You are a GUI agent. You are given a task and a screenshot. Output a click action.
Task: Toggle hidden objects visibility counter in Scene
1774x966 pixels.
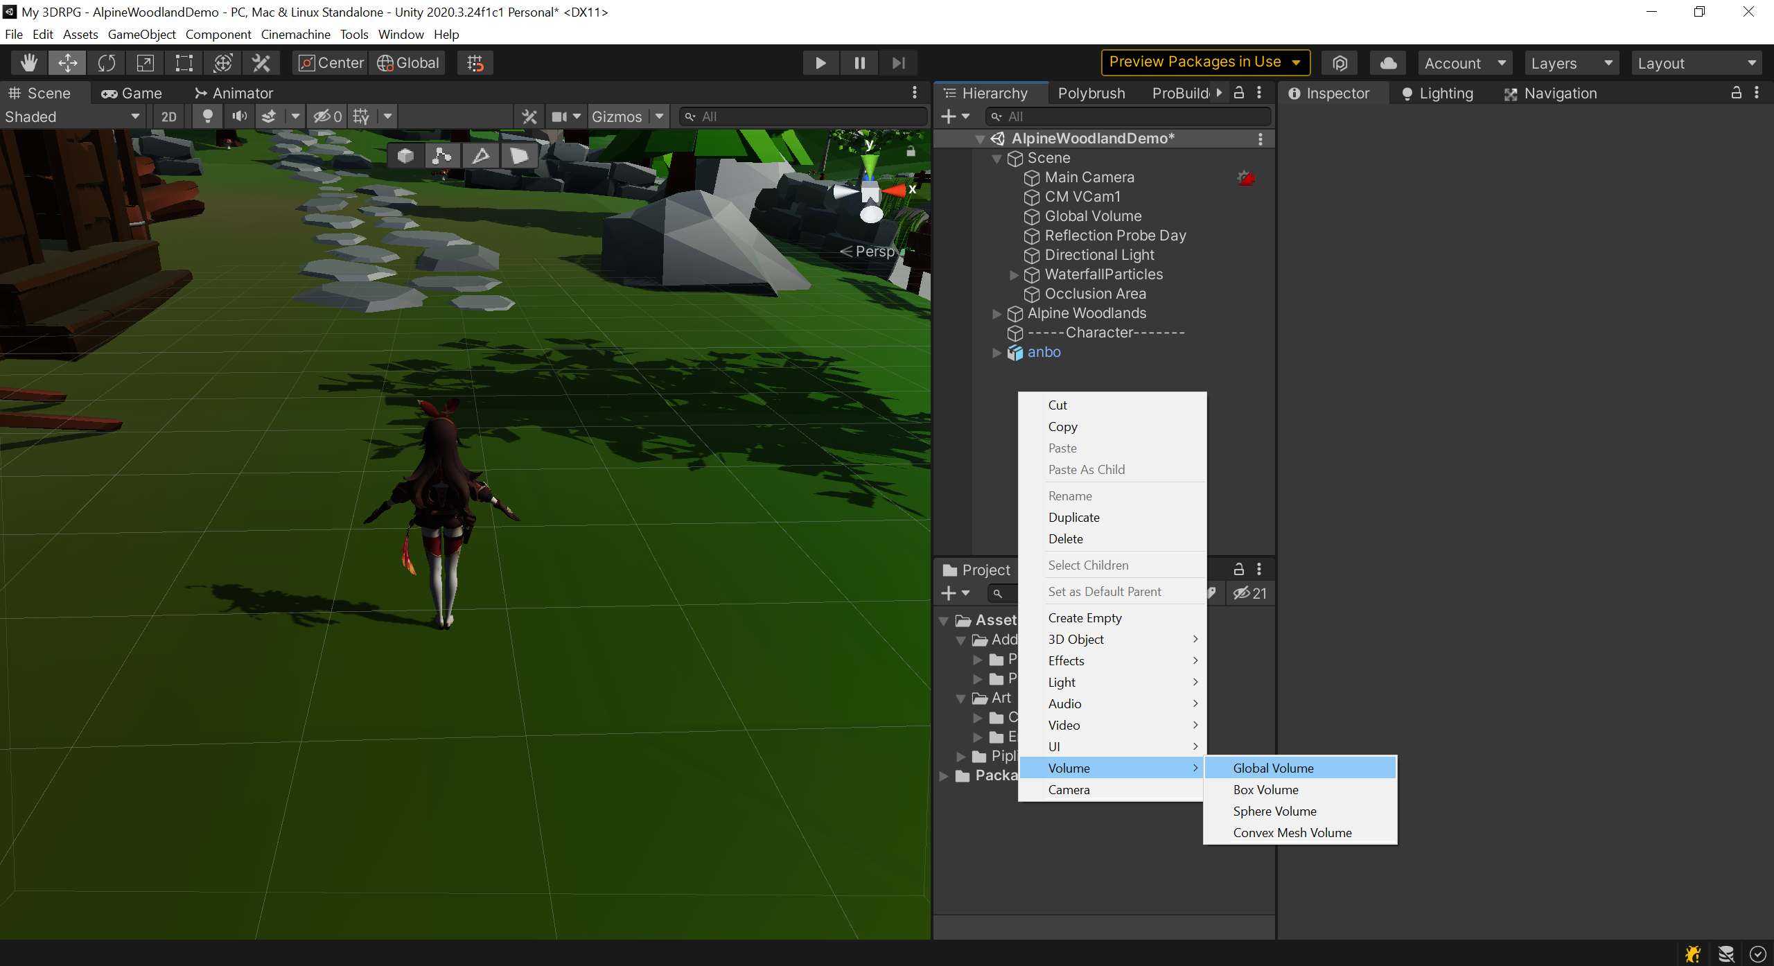click(327, 116)
